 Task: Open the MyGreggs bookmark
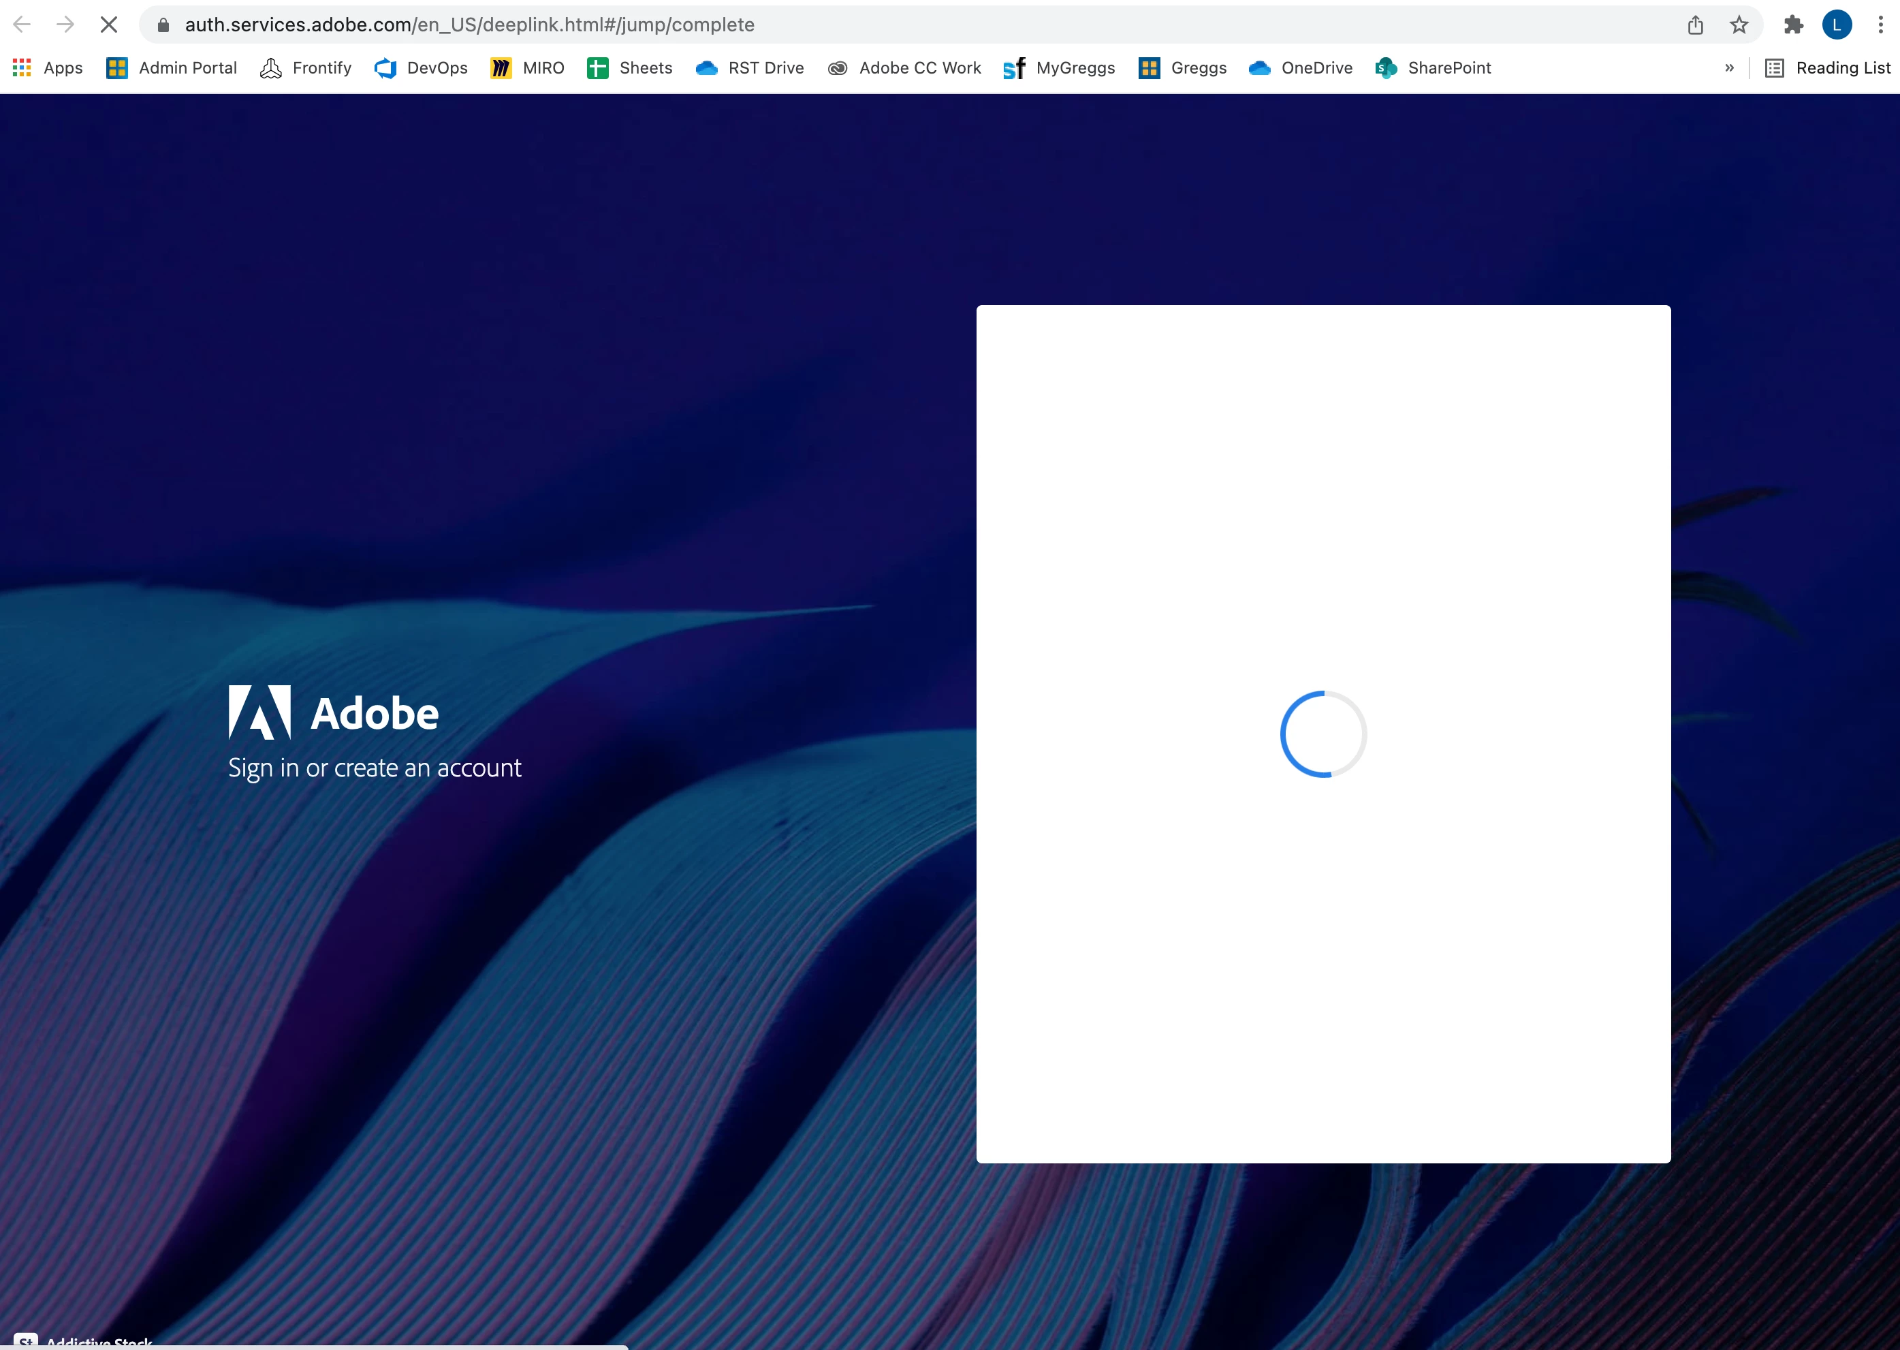(x=1060, y=68)
